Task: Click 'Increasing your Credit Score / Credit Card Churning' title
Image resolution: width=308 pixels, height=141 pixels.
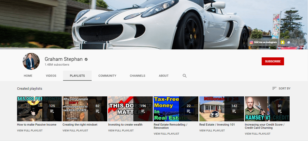Action: click(x=265, y=126)
